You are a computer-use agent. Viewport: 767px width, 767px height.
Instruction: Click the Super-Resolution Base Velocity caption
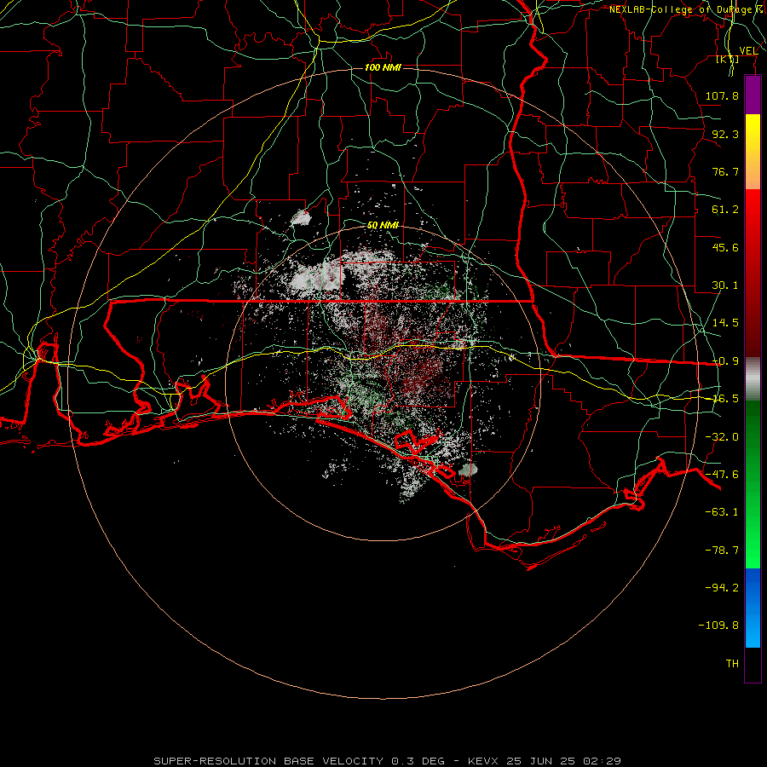coord(387,761)
